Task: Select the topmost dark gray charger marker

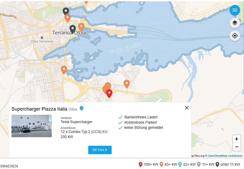Action: (66, 11)
